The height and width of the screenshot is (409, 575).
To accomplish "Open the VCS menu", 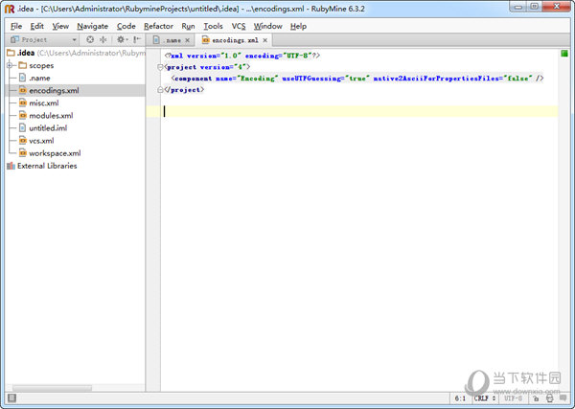I will click(x=239, y=27).
